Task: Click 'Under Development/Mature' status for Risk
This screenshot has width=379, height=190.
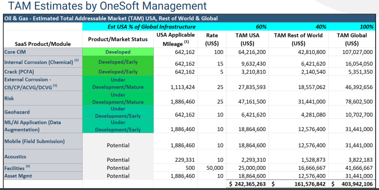Action: tap(118, 98)
